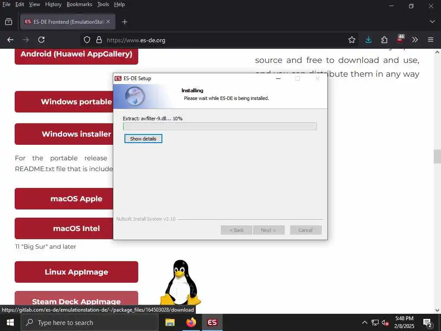The height and width of the screenshot is (331, 441).
Task: Close the ES-DE Frontend tab
Action: (x=108, y=22)
